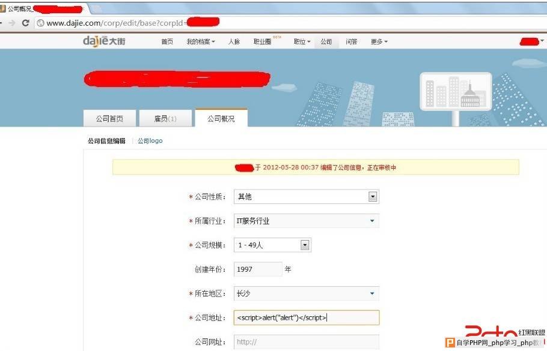Click the browser forward arrow

pos(12,23)
